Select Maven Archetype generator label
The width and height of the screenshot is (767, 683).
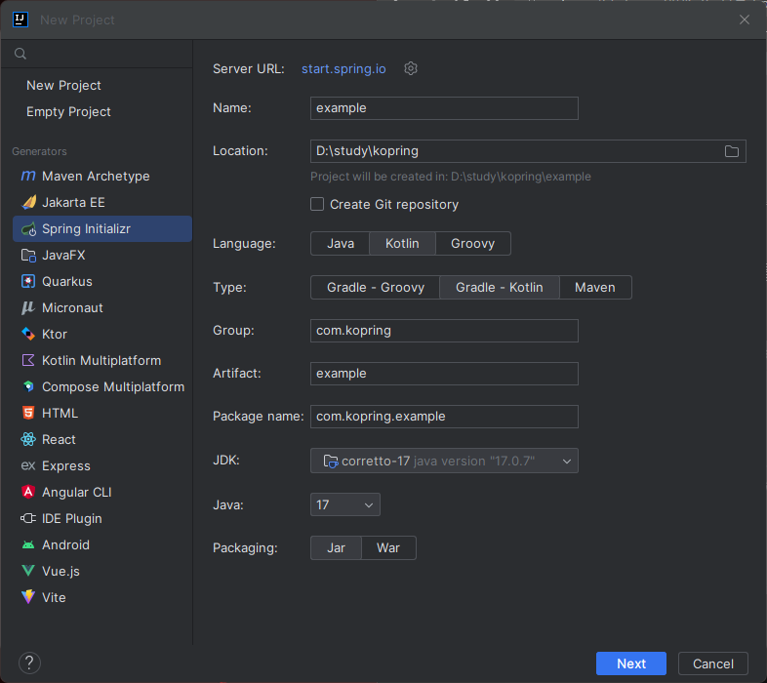click(96, 177)
